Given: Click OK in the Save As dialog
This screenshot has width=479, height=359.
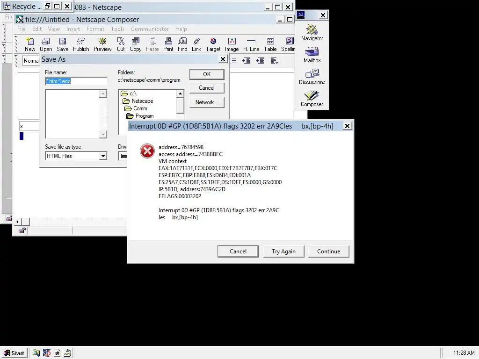Looking at the screenshot, I should pos(207,74).
